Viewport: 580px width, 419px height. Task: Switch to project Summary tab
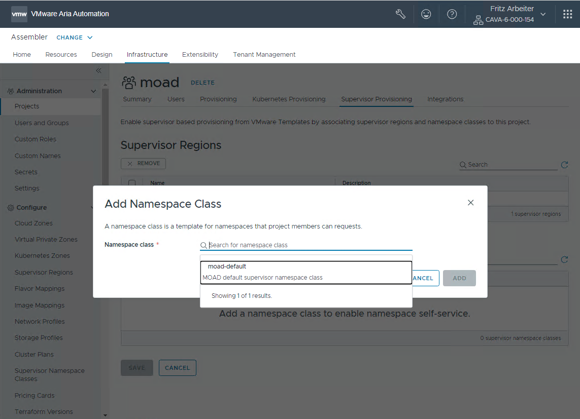coord(137,99)
